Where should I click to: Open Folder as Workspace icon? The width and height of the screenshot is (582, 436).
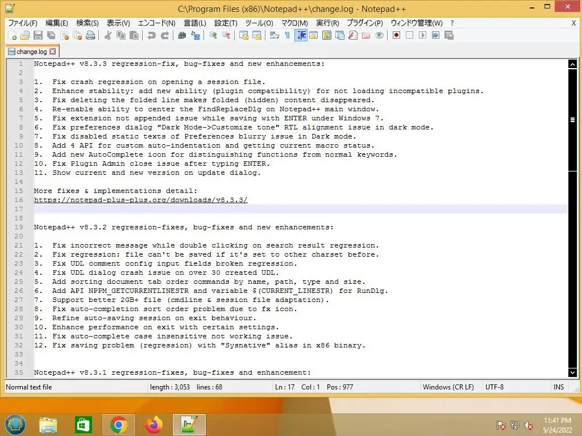point(366,35)
